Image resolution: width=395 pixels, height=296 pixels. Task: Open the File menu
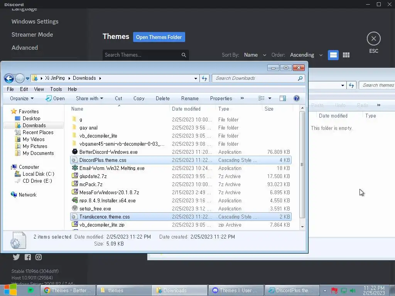(10, 89)
